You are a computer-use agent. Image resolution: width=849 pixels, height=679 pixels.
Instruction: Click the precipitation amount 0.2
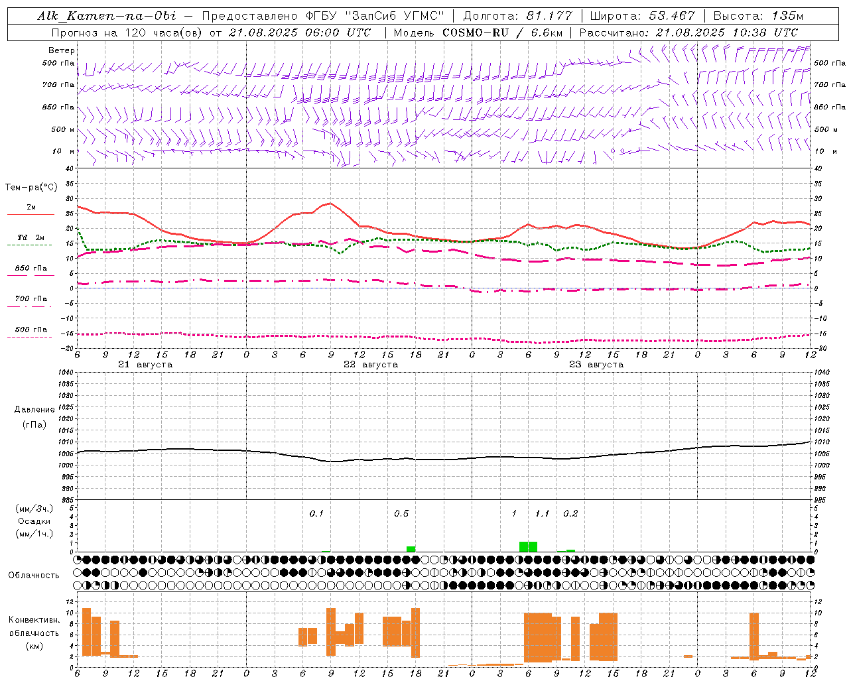(x=570, y=514)
